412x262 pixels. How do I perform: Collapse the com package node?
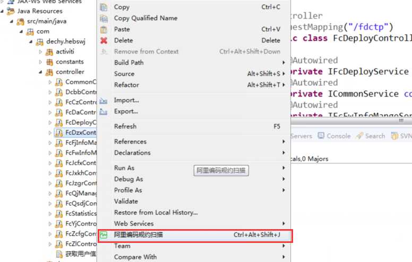(22, 31)
